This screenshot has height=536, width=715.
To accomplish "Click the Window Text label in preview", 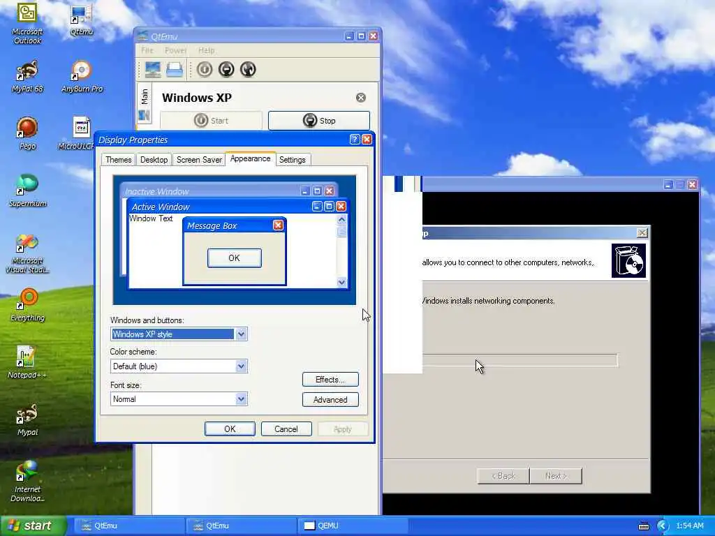I will click(151, 218).
